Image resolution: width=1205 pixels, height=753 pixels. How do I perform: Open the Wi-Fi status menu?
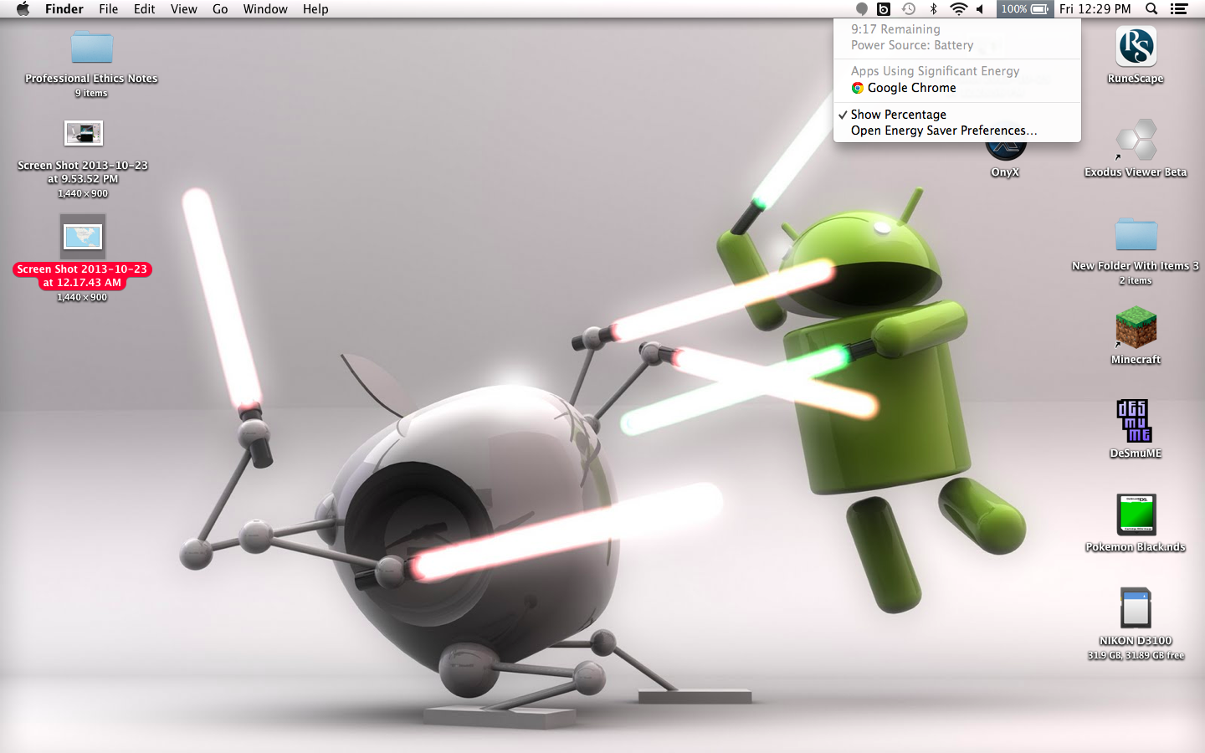click(x=958, y=9)
